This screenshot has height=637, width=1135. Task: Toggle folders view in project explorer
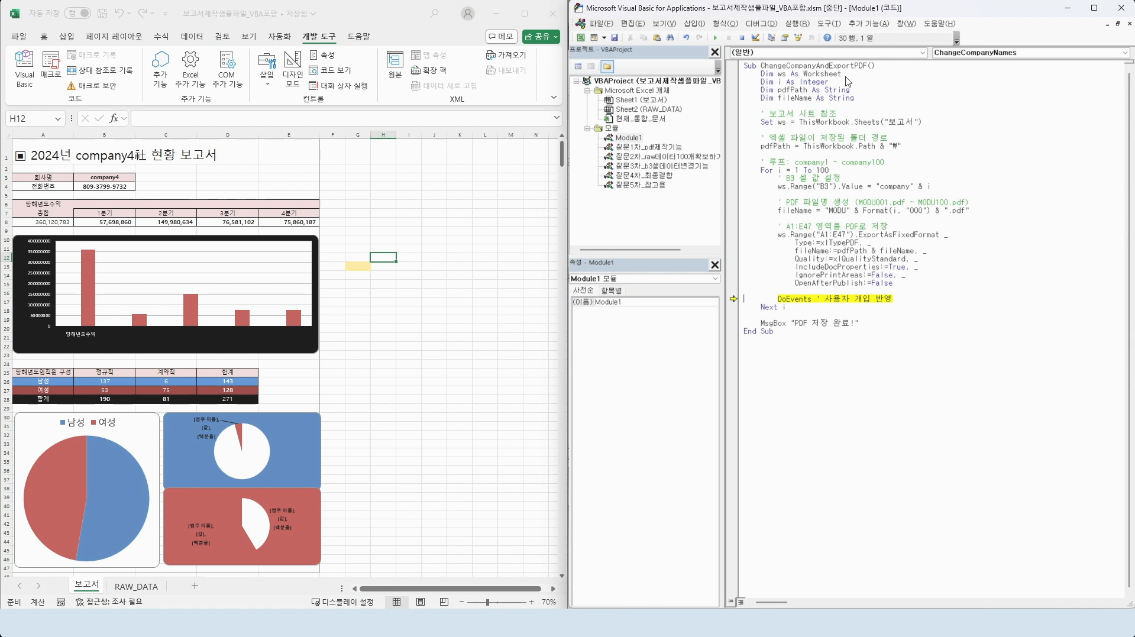click(x=607, y=67)
